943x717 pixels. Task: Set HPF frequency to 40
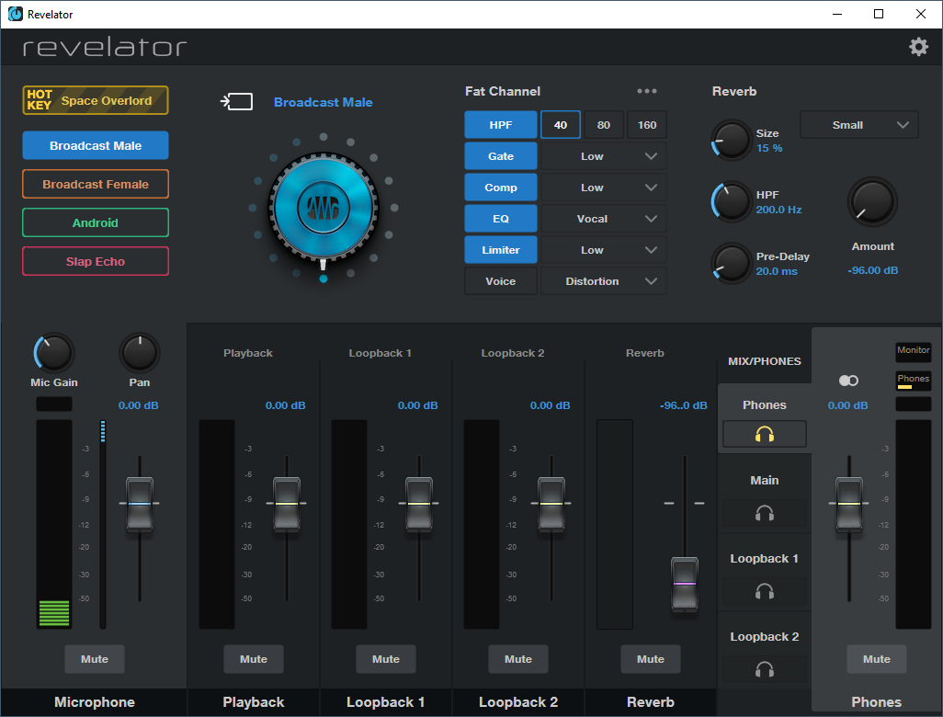pos(561,125)
